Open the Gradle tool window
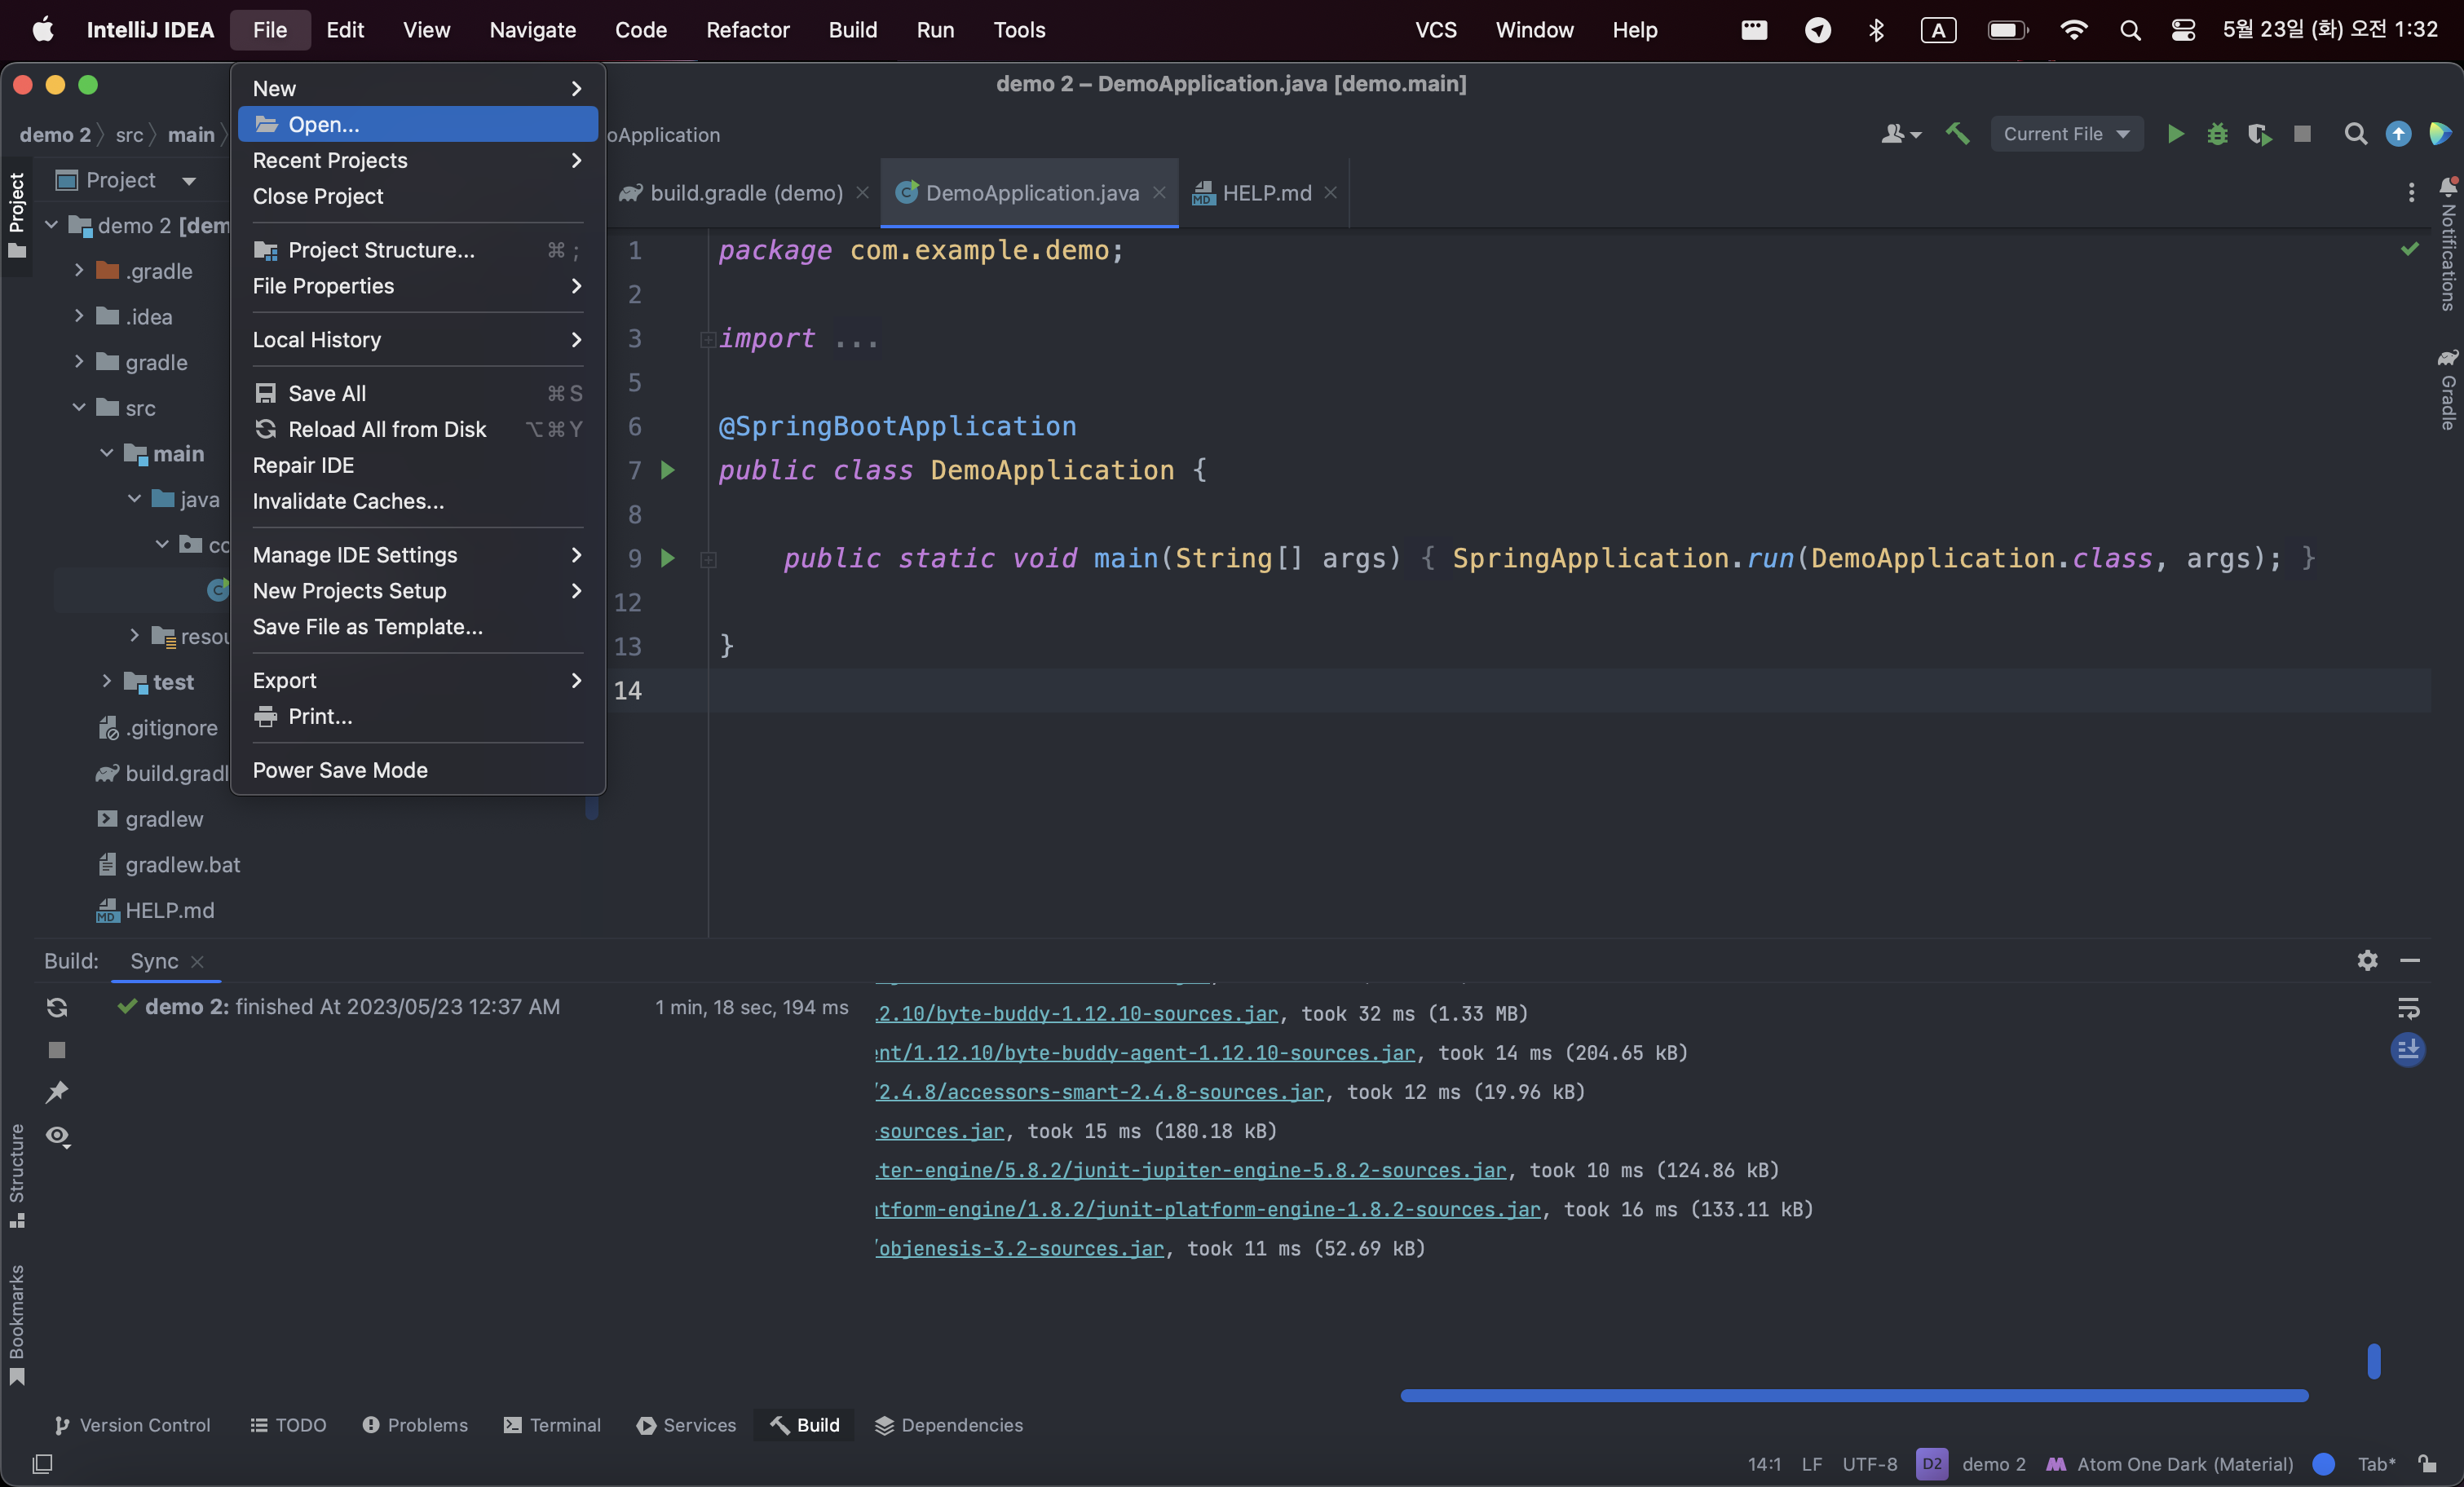Image resolution: width=2464 pixels, height=1487 pixels. [x=2447, y=390]
